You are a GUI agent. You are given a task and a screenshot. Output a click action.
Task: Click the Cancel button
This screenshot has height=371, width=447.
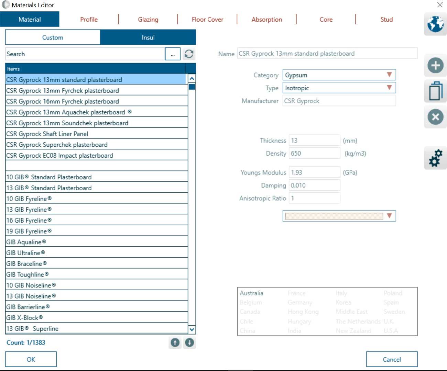pos(392,359)
